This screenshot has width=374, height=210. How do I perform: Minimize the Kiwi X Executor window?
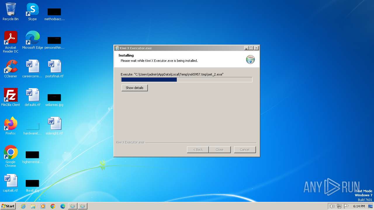(x=246, y=48)
